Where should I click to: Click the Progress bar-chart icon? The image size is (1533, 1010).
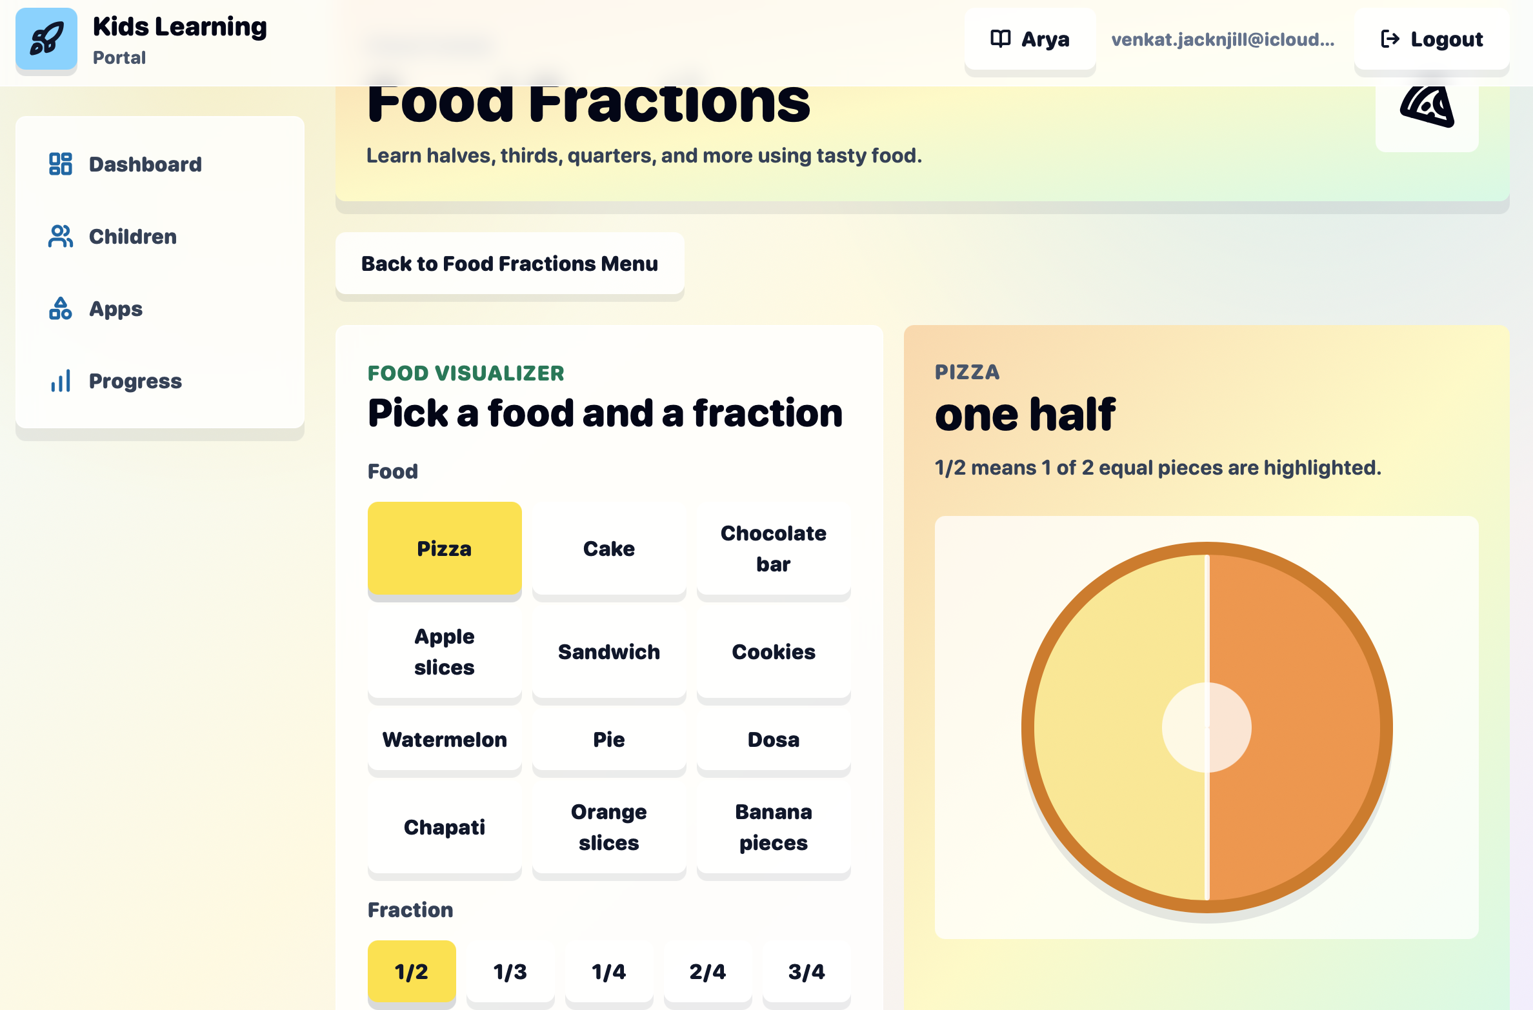tap(61, 381)
